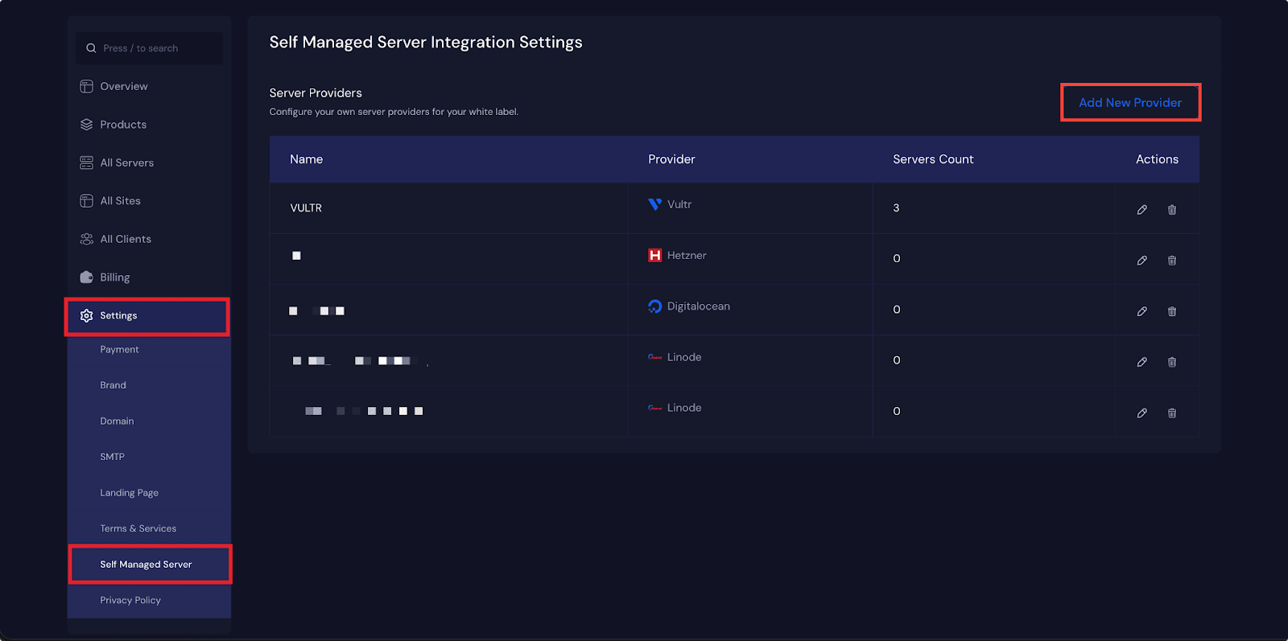Go to Products in sidebar
This screenshot has width=1288, height=641.
(x=122, y=125)
